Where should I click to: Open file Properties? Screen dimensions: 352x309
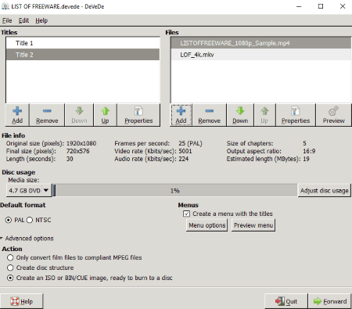coord(296,115)
